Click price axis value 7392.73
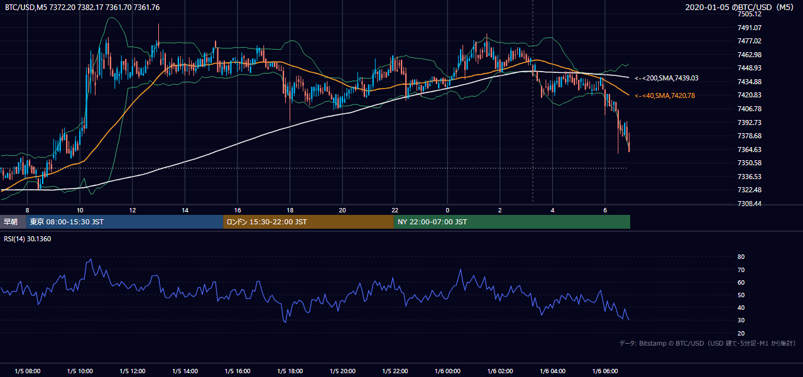803x377 pixels. point(750,123)
